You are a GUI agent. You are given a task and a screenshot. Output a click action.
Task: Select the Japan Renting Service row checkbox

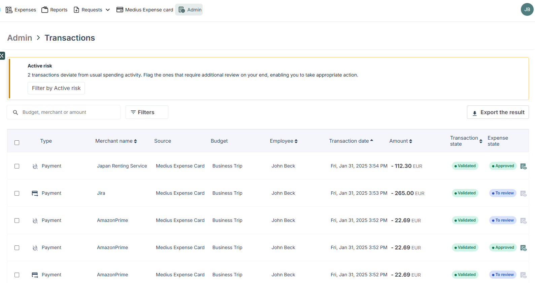pos(17,166)
